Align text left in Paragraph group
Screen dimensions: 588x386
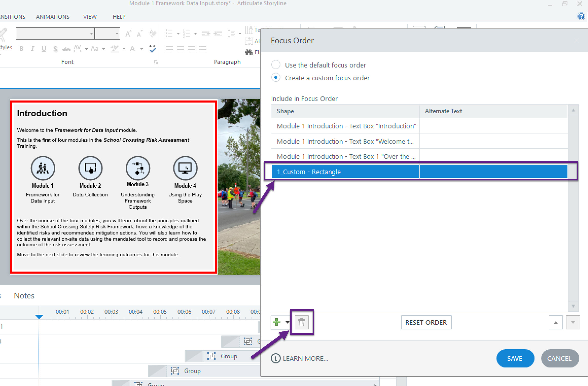coord(169,49)
